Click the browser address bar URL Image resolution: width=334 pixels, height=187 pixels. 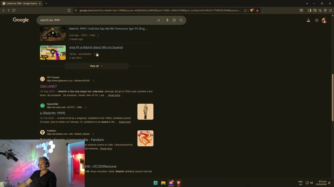160,10
